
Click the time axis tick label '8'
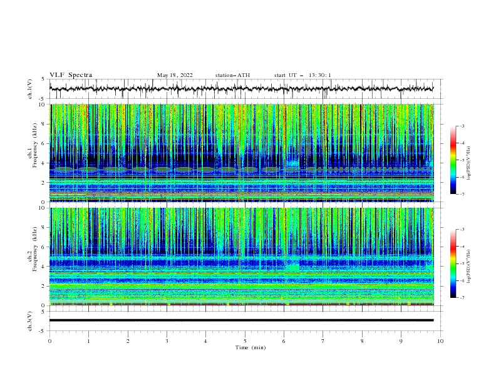click(x=362, y=341)
